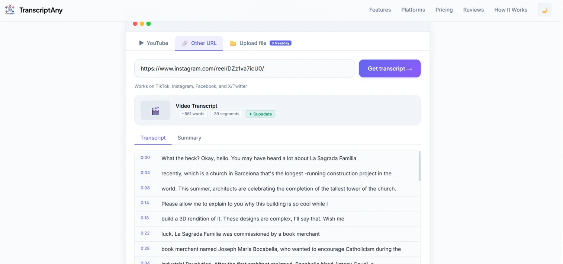Click the Video Transcript title
The width and height of the screenshot is (563, 264).
tap(196, 106)
